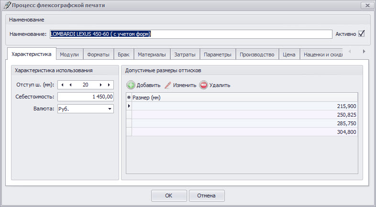376x207 pixels.
Task: Click the asterisk grid corner cell
Action: [x=129, y=98]
